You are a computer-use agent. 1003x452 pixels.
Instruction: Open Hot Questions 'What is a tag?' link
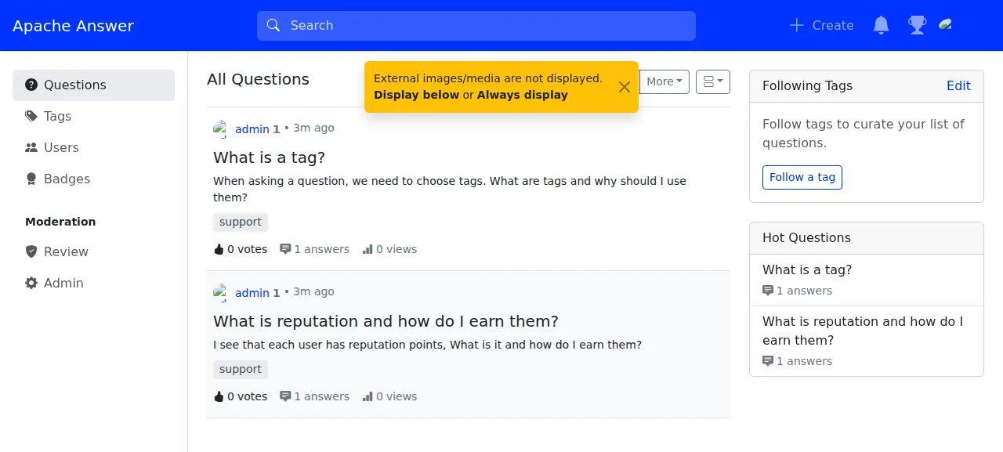[807, 269]
